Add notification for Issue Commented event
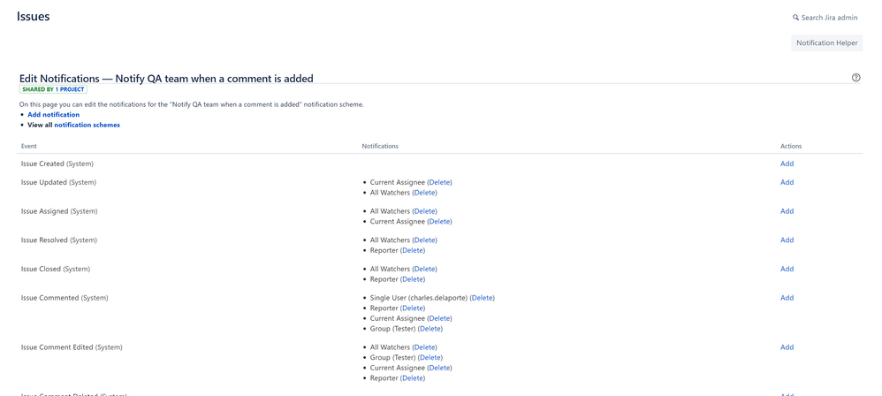 787,298
